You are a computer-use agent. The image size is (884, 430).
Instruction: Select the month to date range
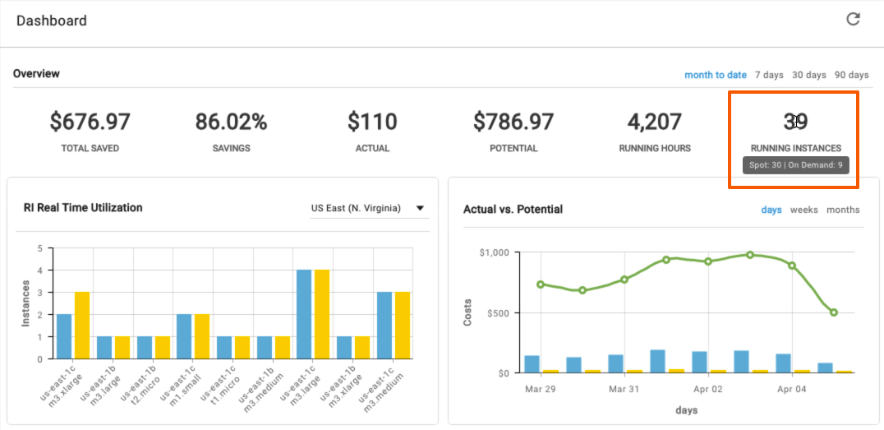pos(715,75)
